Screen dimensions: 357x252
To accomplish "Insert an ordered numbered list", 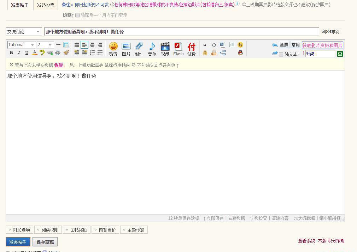I will click(92, 53).
